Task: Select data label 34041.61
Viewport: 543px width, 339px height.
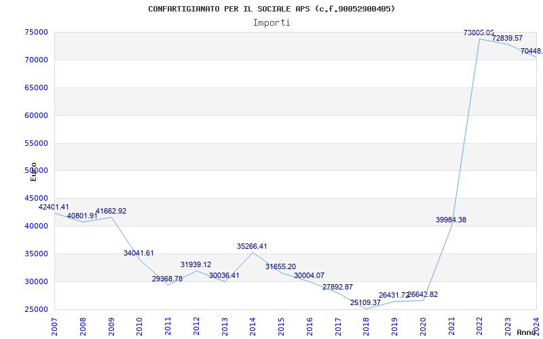Action: (x=138, y=253)
